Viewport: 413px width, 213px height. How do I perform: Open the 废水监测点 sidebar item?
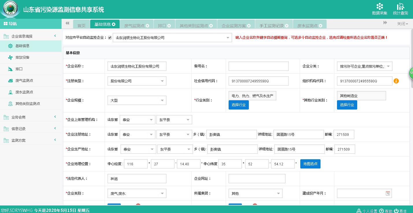pos(24,92)
